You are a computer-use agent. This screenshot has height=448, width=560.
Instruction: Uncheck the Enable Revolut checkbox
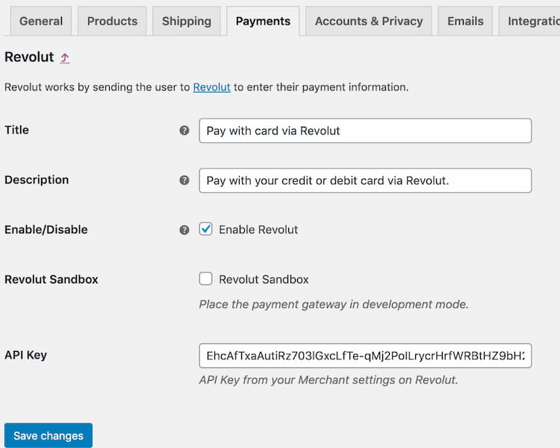[x=206, y=229]
